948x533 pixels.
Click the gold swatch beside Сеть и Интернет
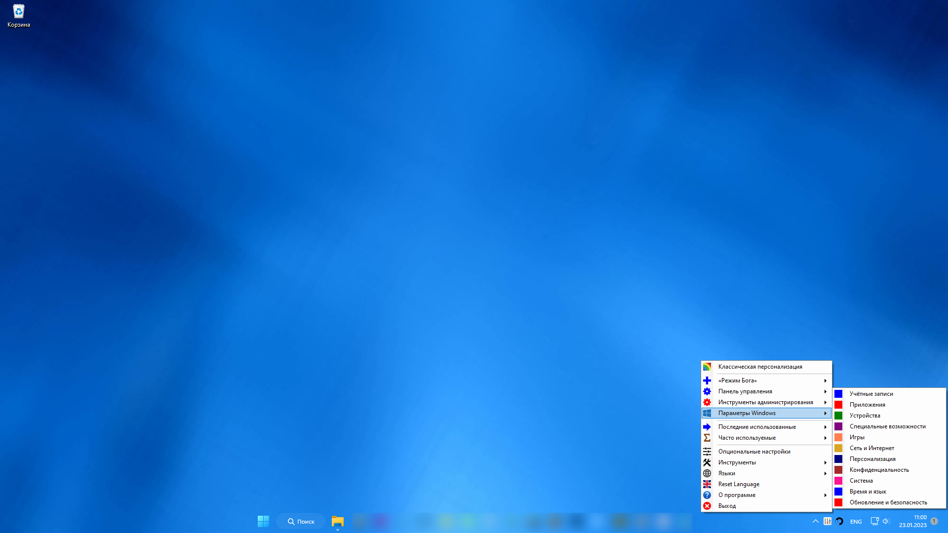tap(838, 448)
